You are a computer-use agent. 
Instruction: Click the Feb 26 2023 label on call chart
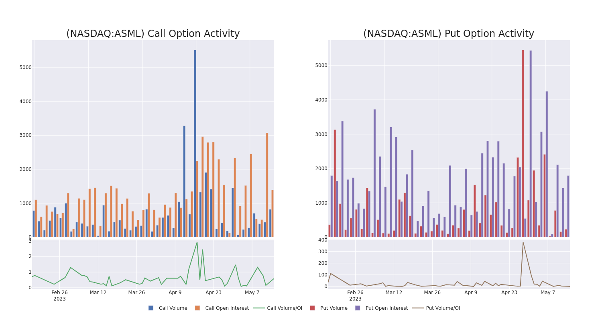tap(59, 296)
